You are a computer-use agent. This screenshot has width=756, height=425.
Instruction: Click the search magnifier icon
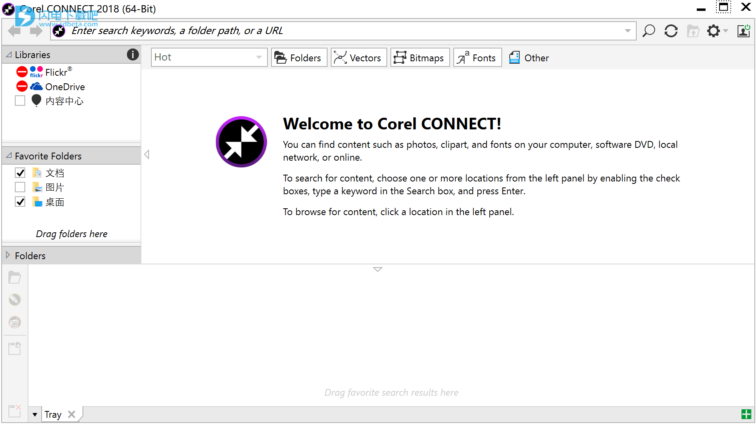coord(648,31)
